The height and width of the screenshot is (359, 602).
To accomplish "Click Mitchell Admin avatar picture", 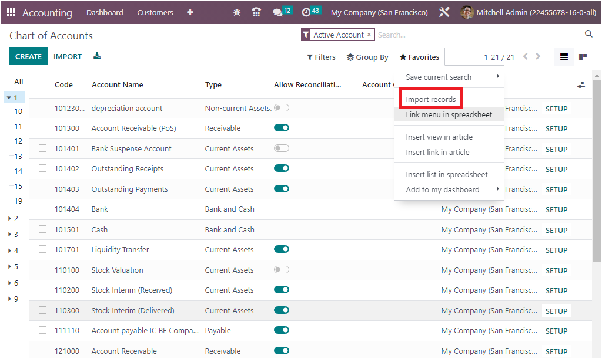I will coord(467,13).
